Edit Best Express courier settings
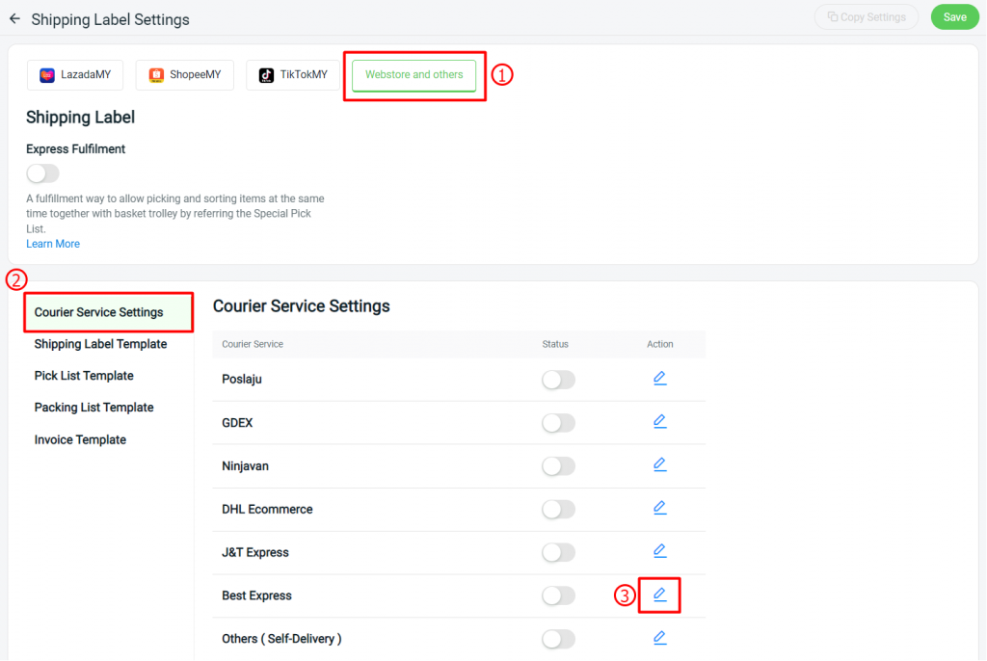The width and height of the screenshot is (987, 661). tap(659, 595)
